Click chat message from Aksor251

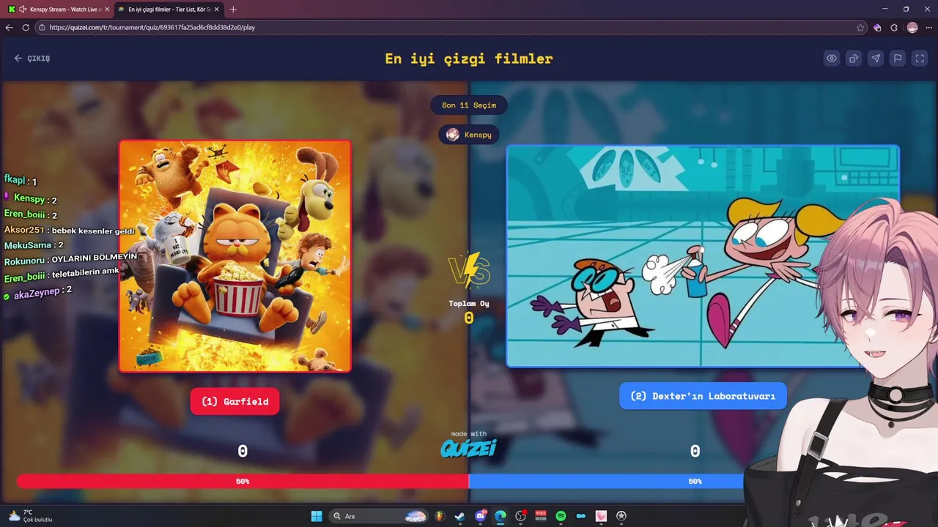click(70, 230)
